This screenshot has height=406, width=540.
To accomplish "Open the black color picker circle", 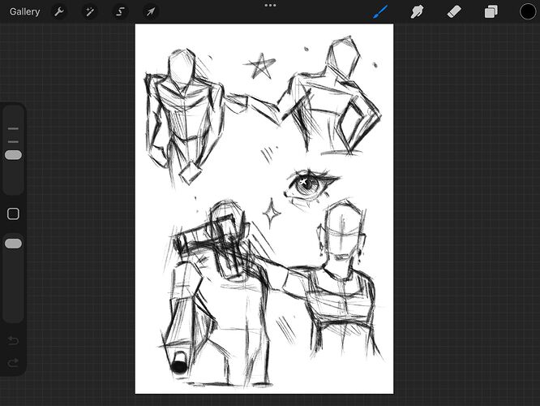I will (527, 11).
